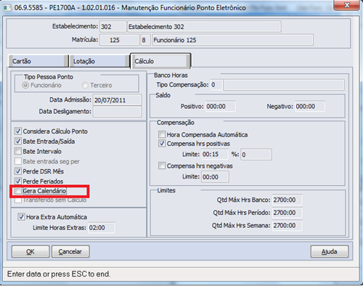
Task: Click the Qtd Máx Hrs Semana field
Action: (x=287, y=226)
